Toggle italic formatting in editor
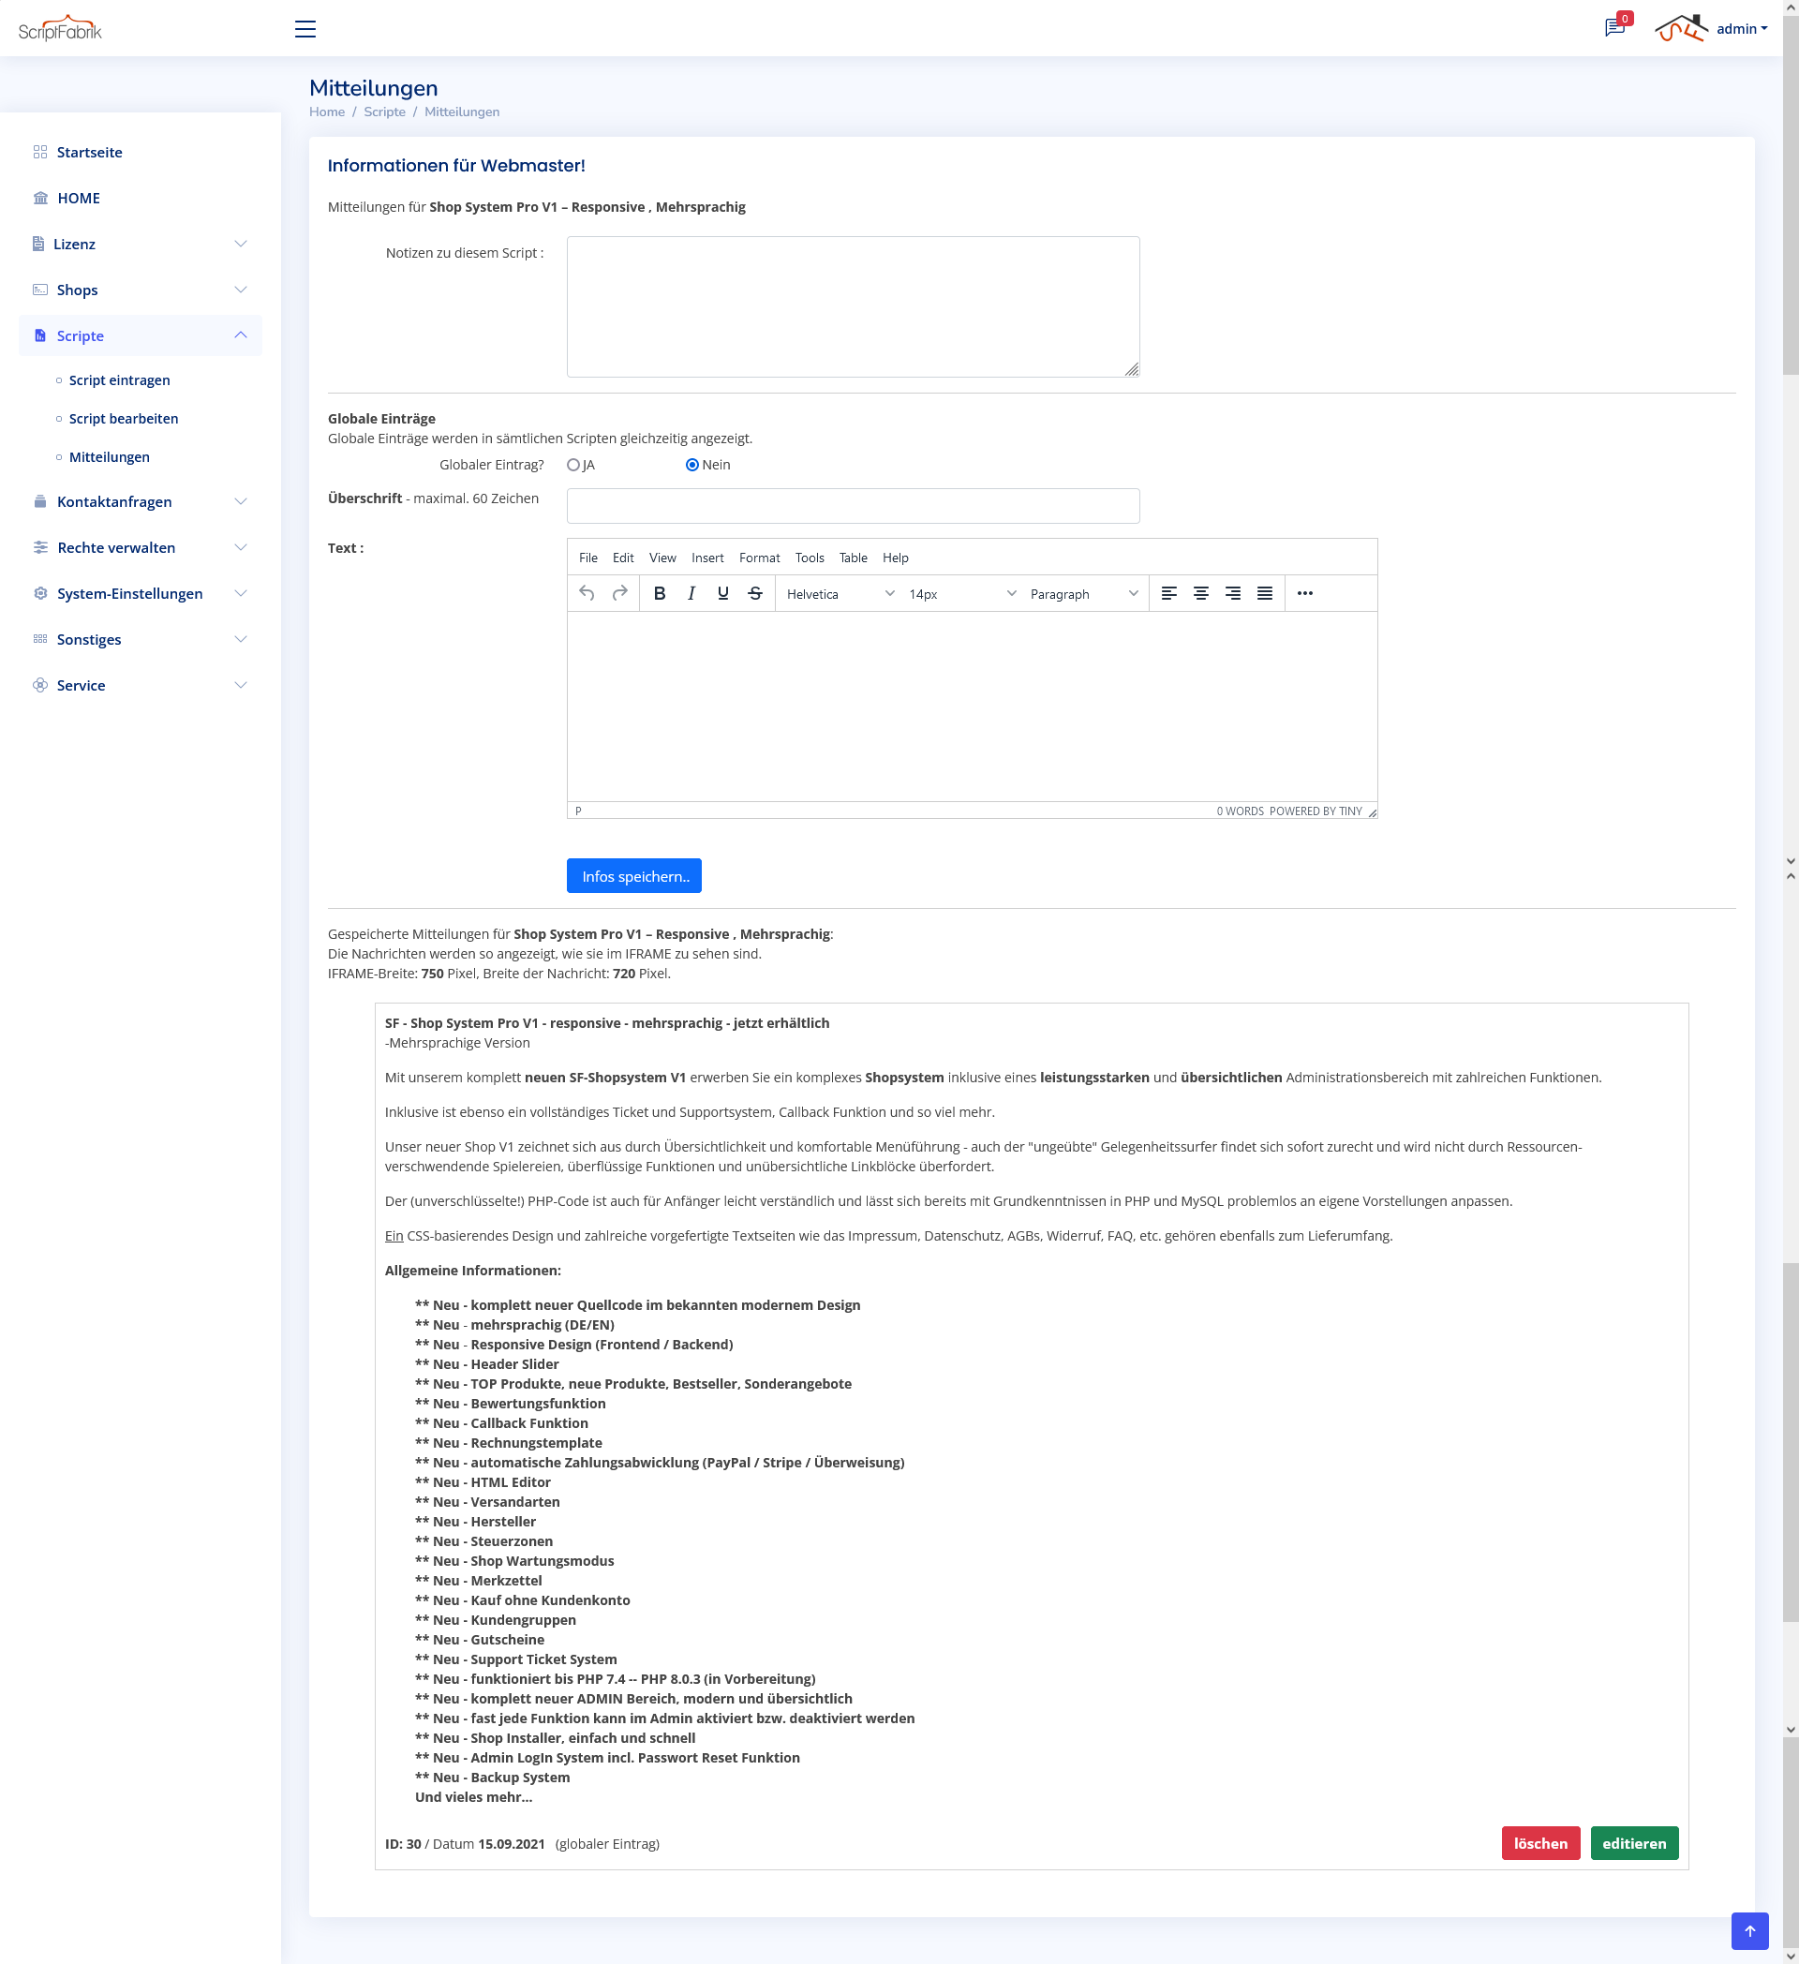The width and height of the screenshot is (1799, 1964). [691, 593]
